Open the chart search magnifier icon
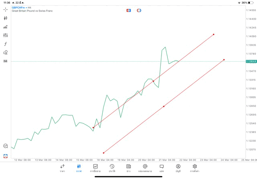Image resolution: width=257 pixels, height=179 pixels. point(5,146)
